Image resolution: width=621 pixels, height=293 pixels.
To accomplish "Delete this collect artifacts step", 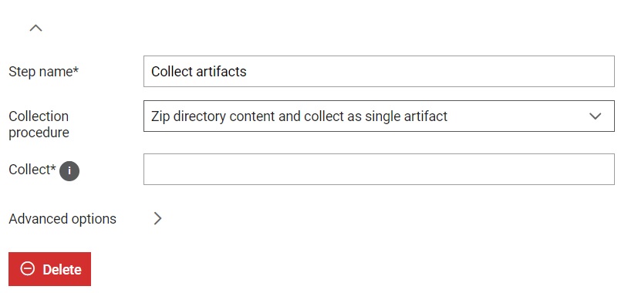I will click(49, 269).
